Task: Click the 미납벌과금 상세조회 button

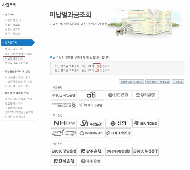Action: tap(131, 82)
